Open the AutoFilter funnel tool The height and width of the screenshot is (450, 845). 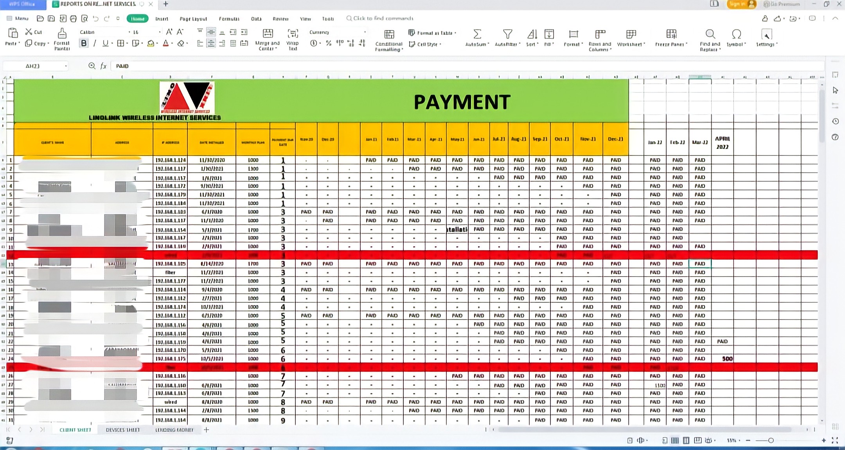coord(507,34)
